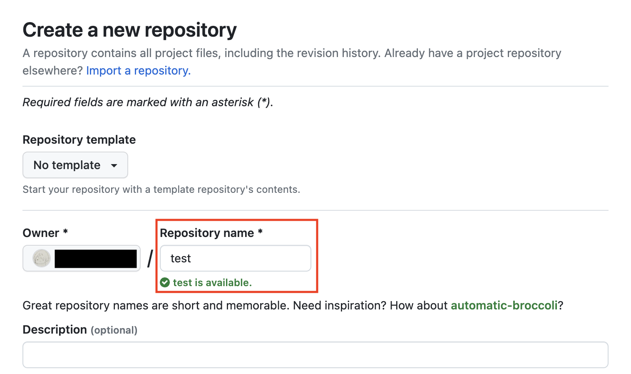Open the No template dropdown
Image resolution: width=631 pixels, height=374 pixels.
[x=75, y=165]
